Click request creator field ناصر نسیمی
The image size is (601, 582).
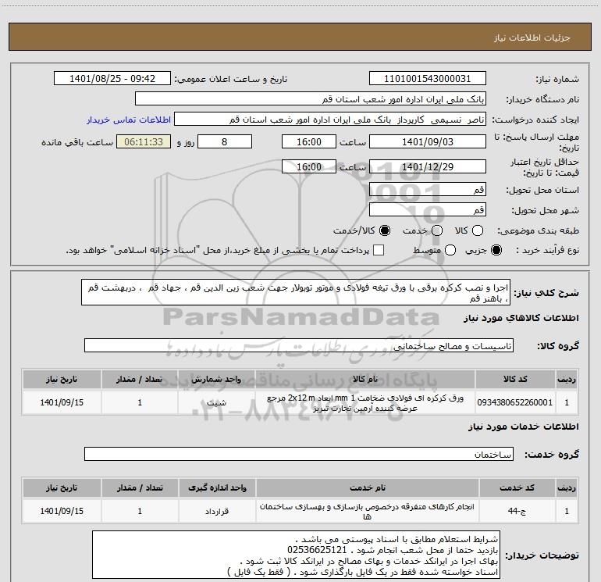point(330,120)
